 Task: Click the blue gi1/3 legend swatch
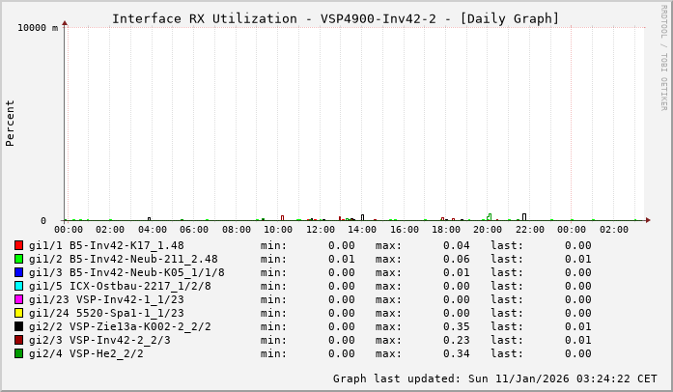click(19, 272)
